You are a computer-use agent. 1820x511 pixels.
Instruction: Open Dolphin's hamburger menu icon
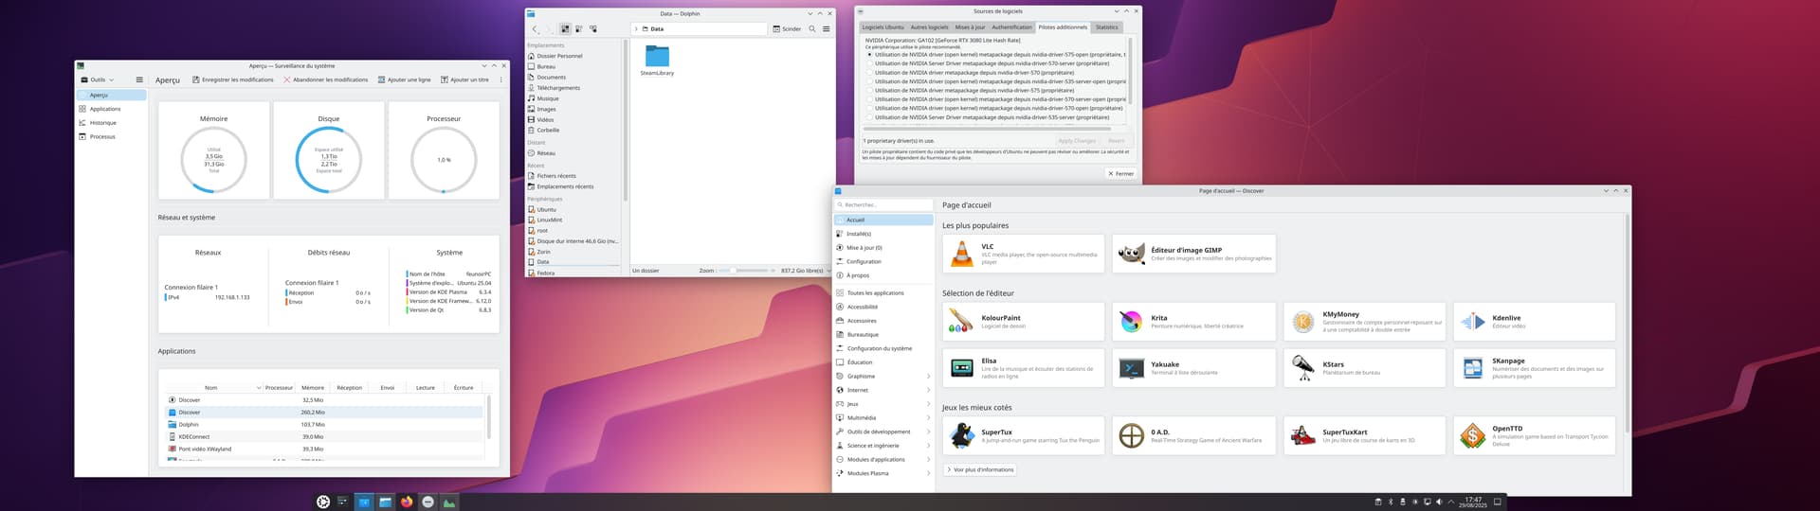click(x=826, y=29)
